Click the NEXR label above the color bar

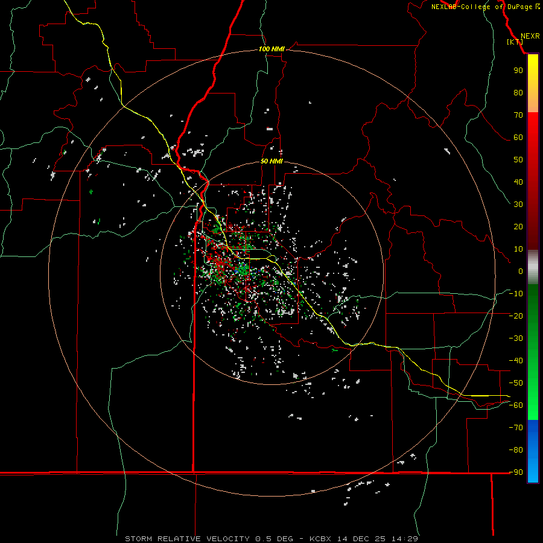530,36
